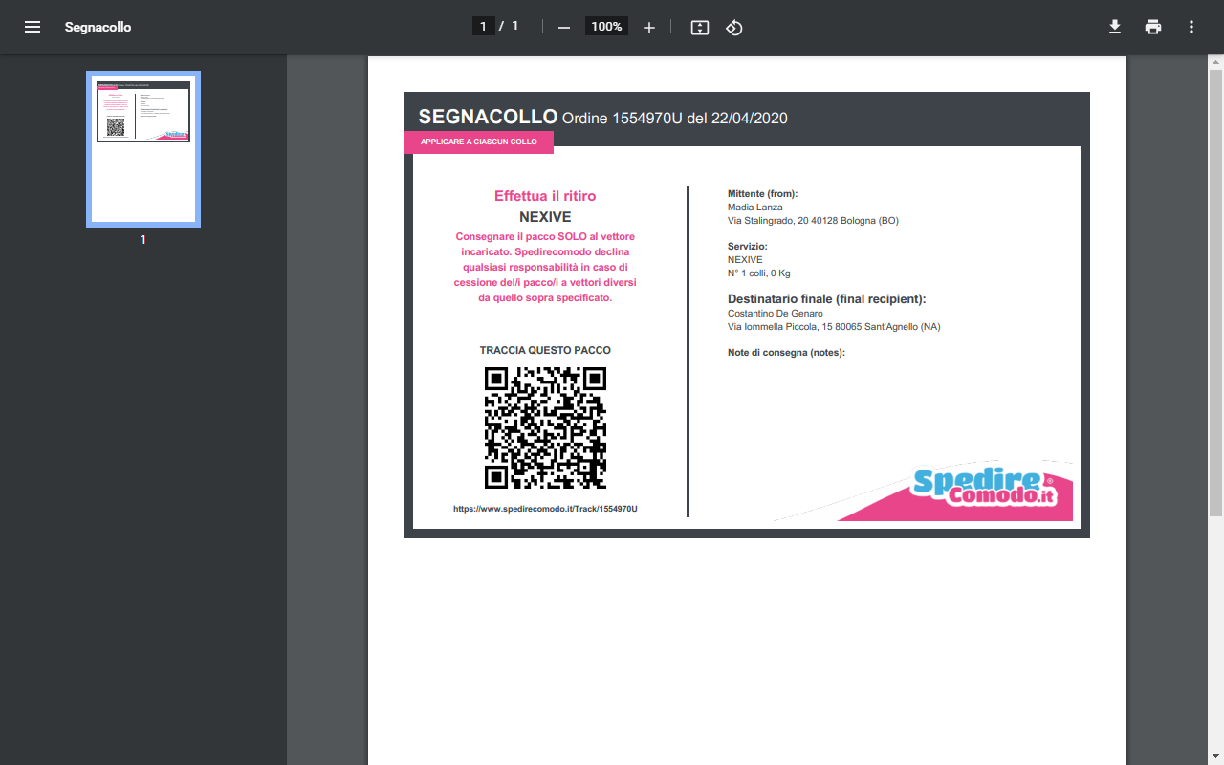Open the more actions three-dot menu
This screenshot has width=1224, height=765.
1191,27
